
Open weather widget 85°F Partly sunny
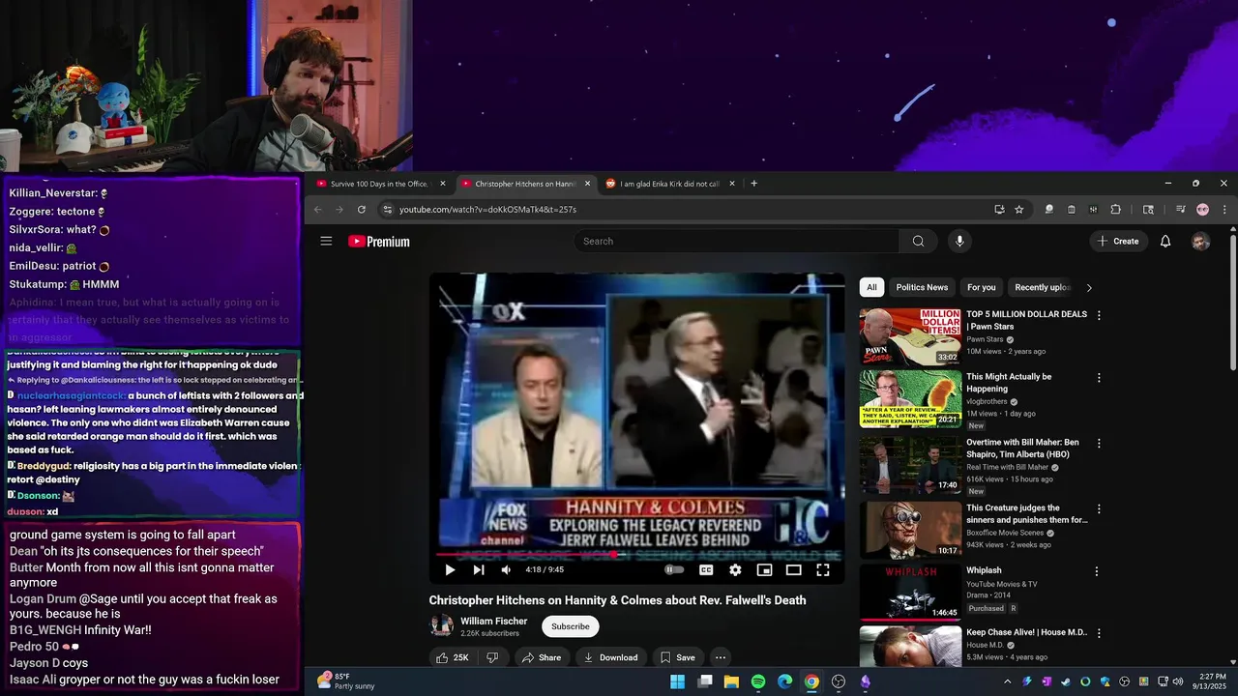tap(347, 681)
